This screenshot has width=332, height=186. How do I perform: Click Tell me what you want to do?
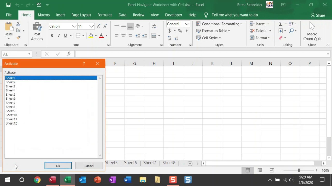point(235,15)
